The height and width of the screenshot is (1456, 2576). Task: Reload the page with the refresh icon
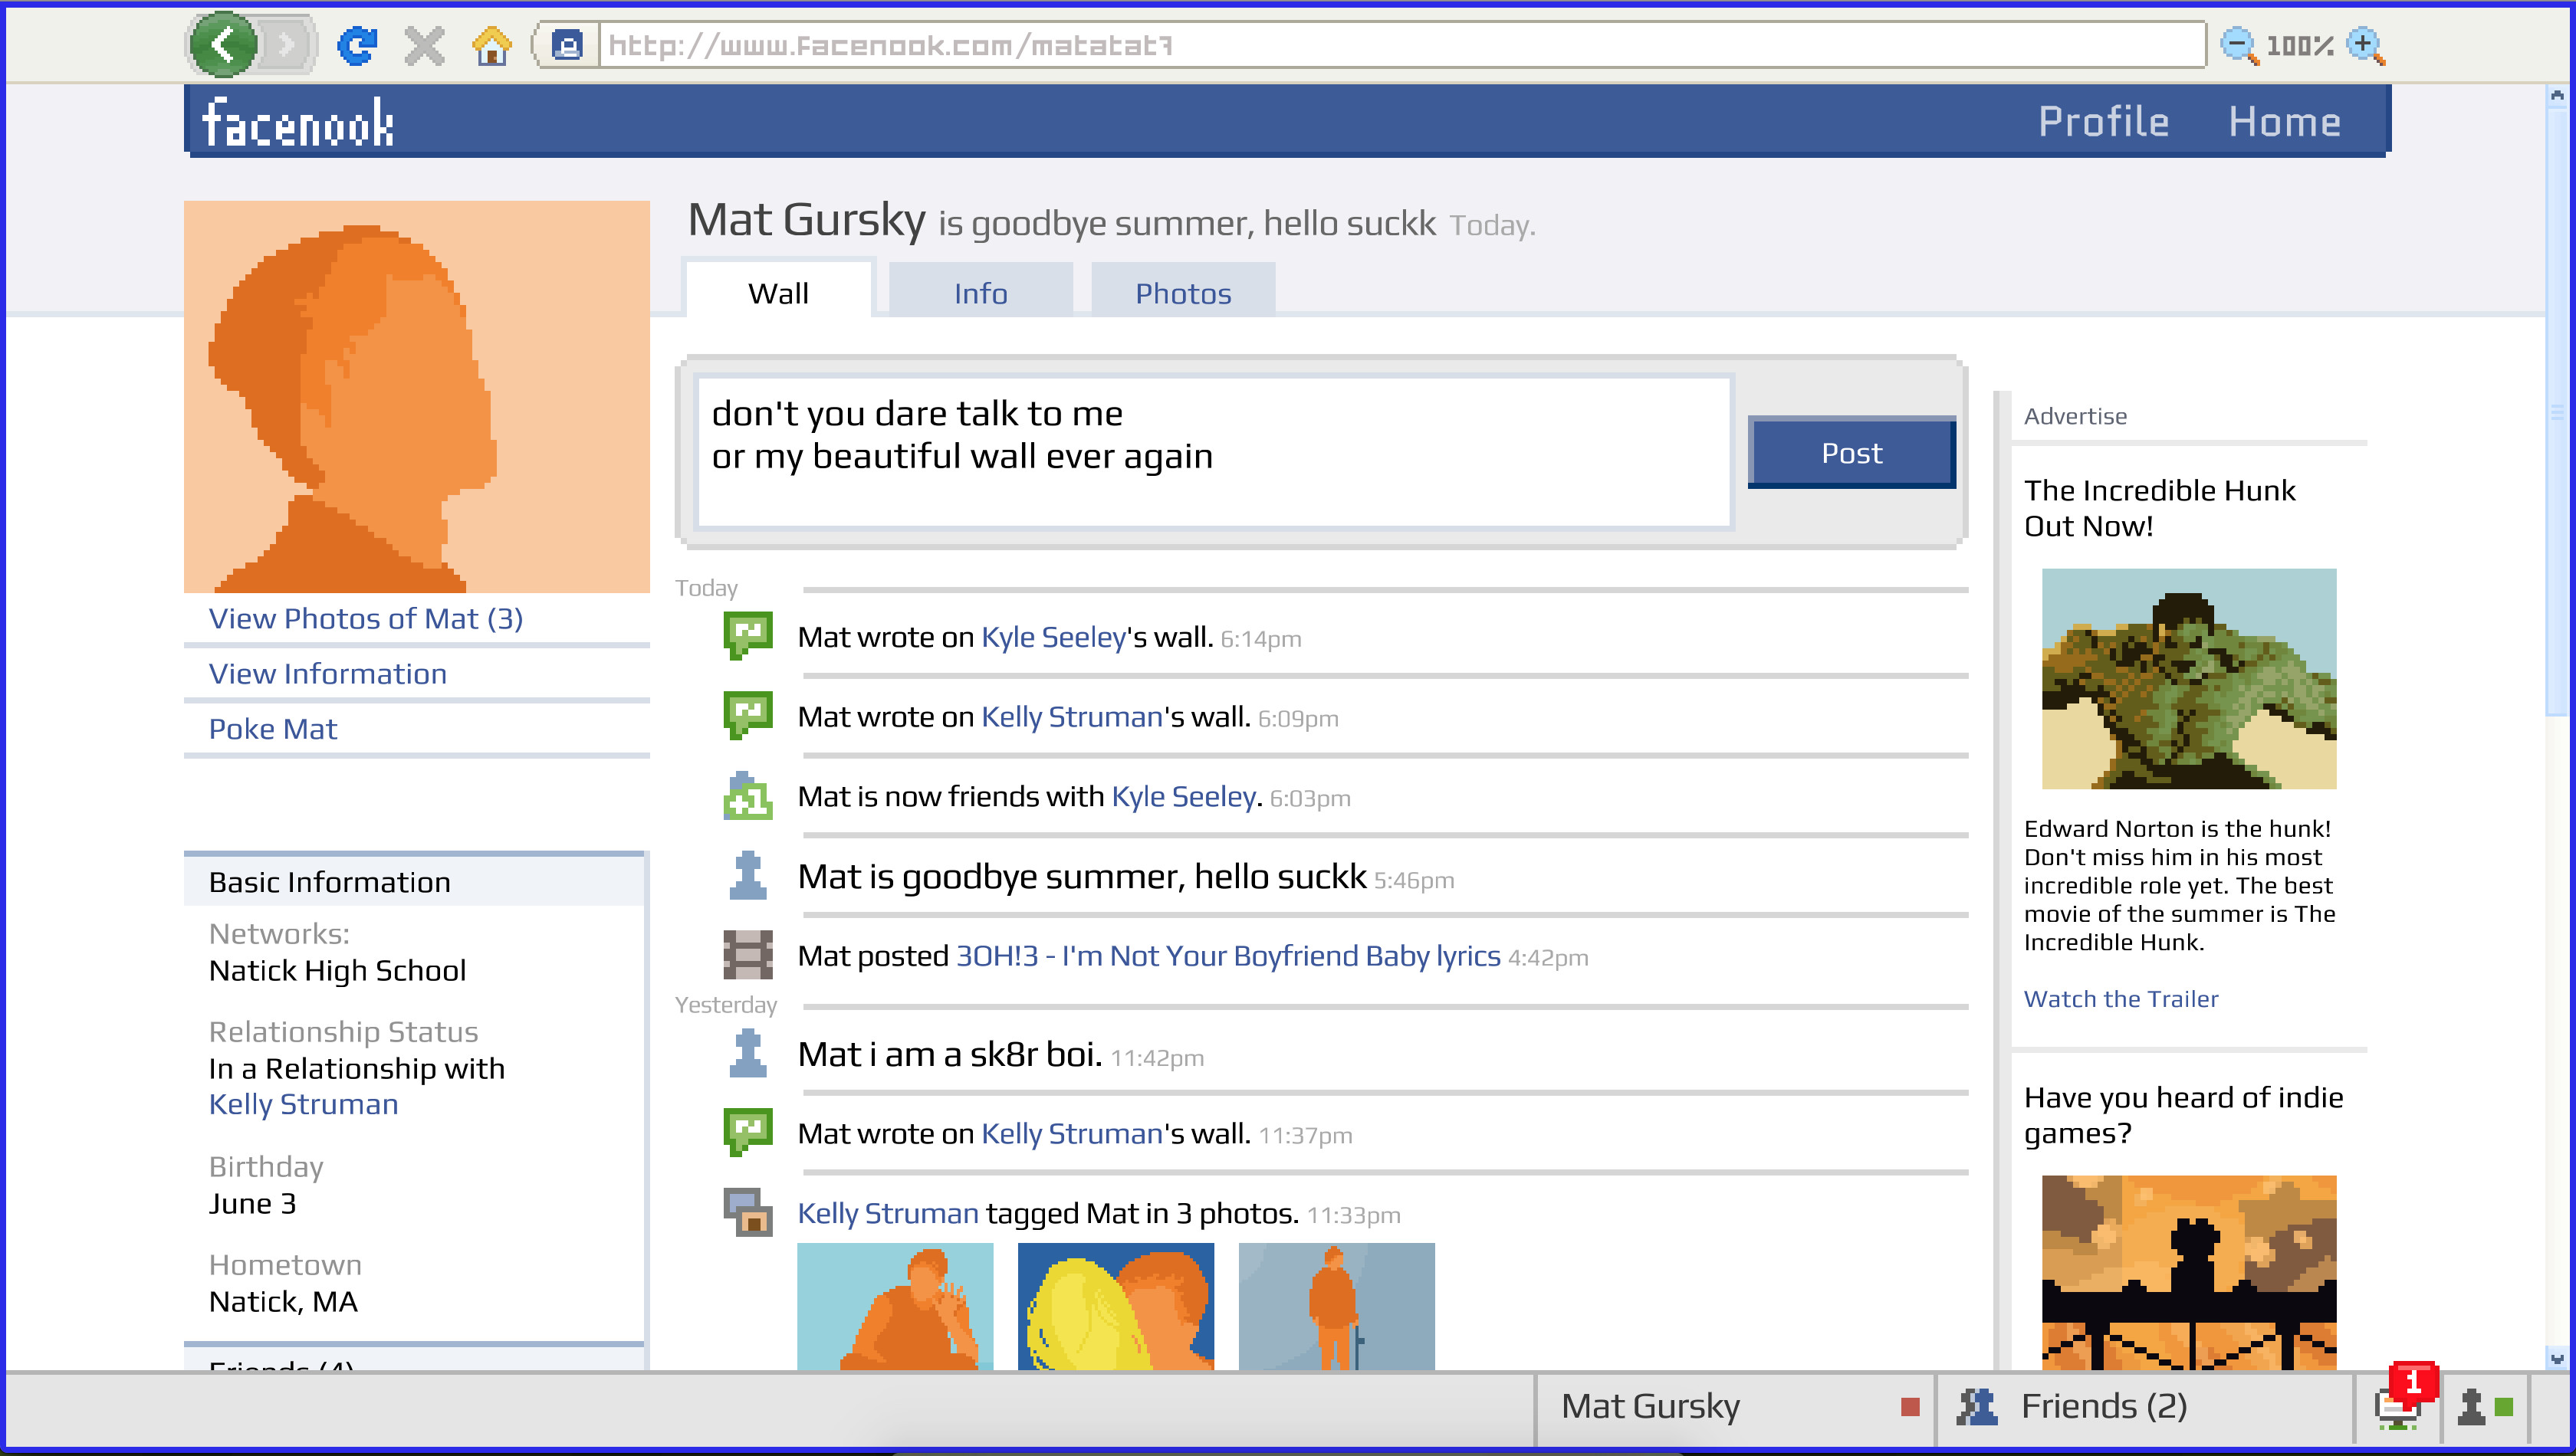[x=359, y=45]
